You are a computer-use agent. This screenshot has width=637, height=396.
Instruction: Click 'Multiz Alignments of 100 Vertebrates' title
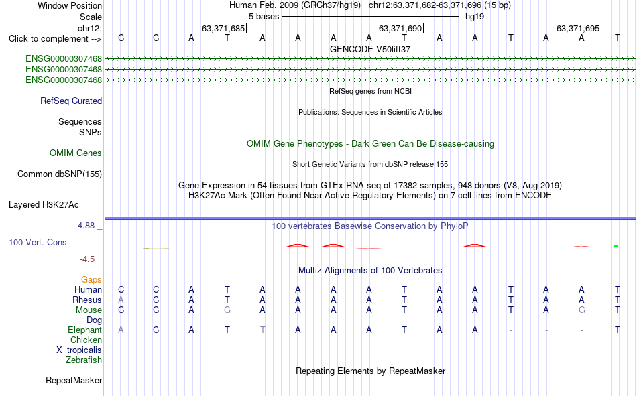(x=370, y=271)
